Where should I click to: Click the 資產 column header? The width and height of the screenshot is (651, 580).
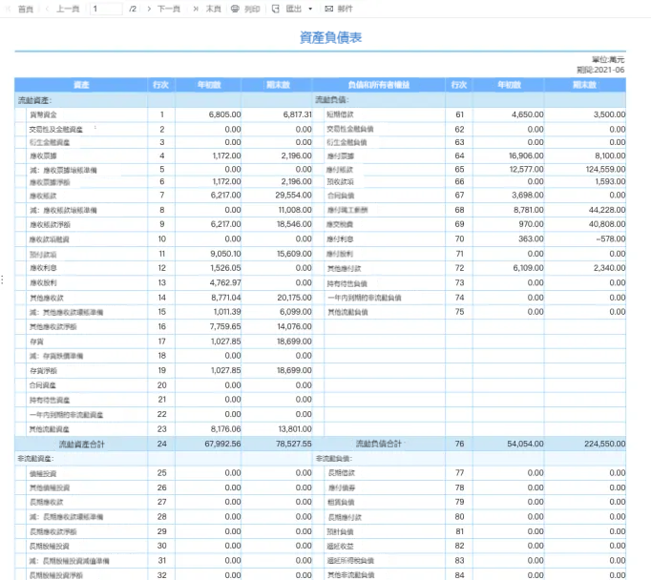coord(81,85)
